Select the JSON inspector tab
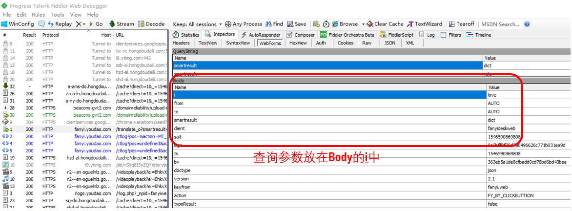 [x=389, y=42]
